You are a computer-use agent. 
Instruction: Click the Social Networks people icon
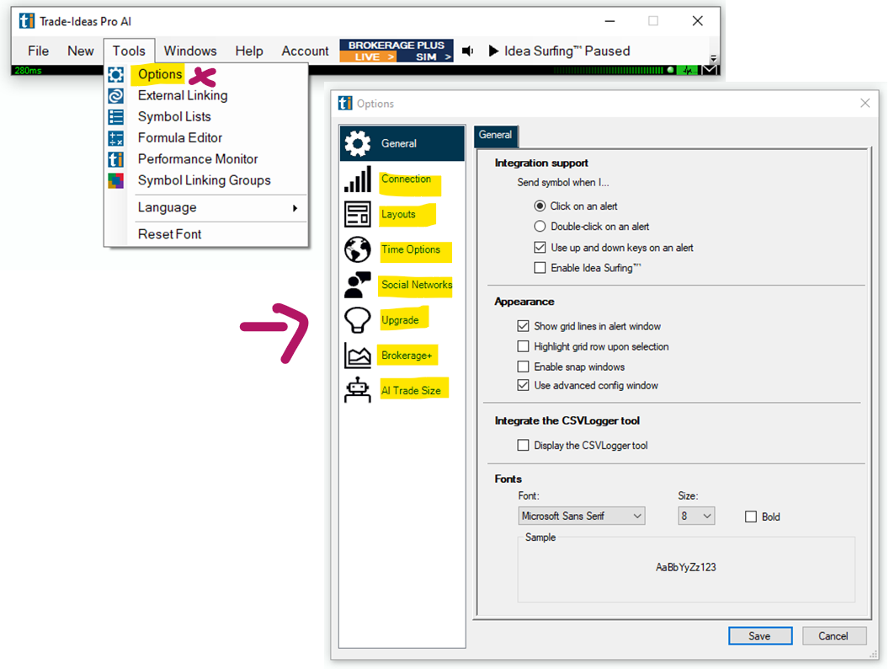[358, 285]
